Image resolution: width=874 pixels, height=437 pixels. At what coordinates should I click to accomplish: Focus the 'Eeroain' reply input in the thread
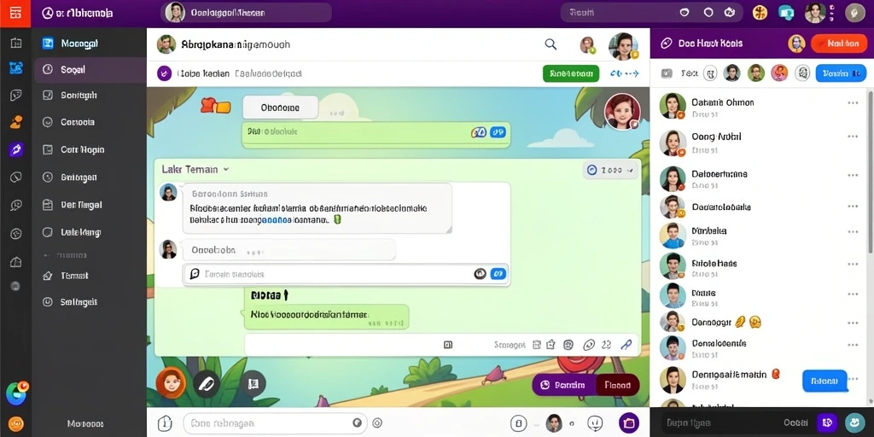pos(347,274)
